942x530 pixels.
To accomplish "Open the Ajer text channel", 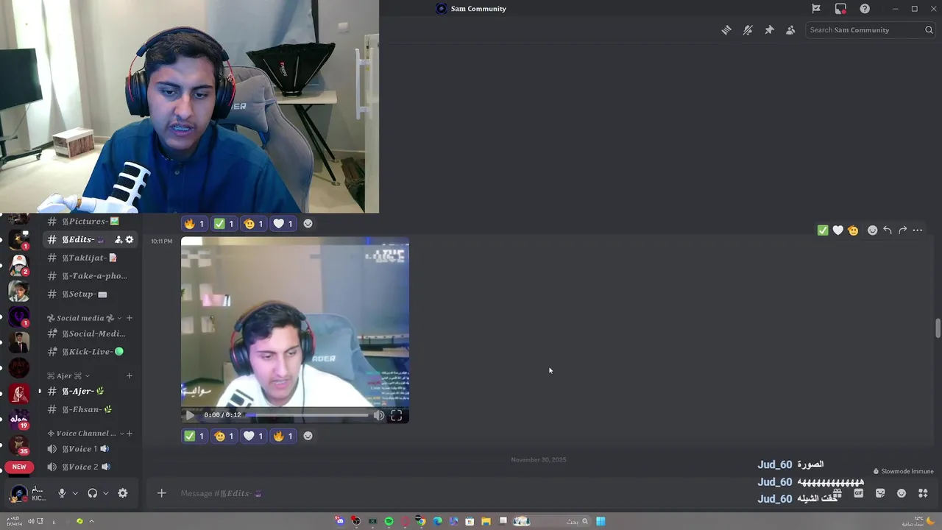I will point(90,392).
